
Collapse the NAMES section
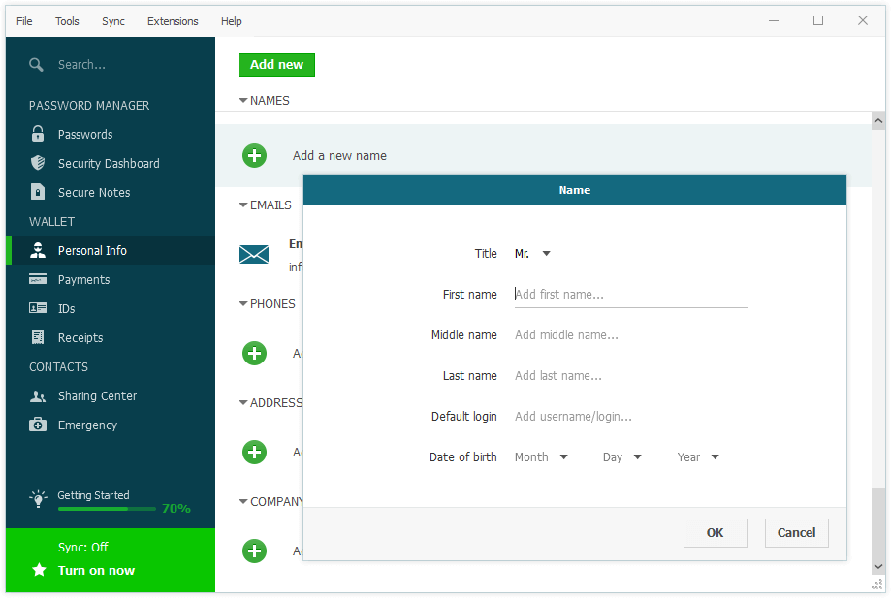click(241, 100)
